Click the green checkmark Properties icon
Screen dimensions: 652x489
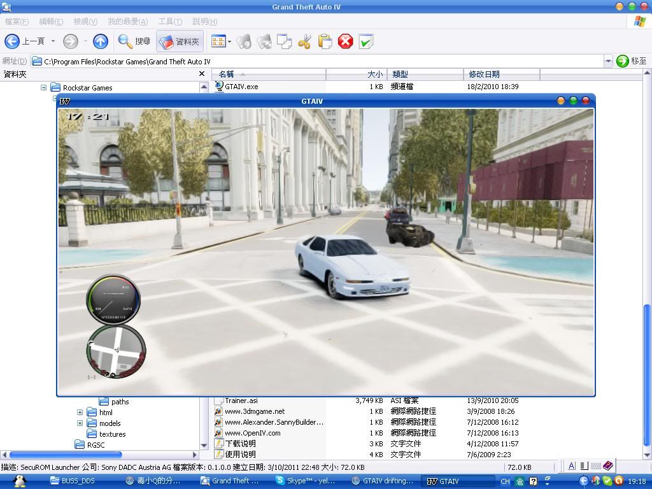(x=365, y=42)
